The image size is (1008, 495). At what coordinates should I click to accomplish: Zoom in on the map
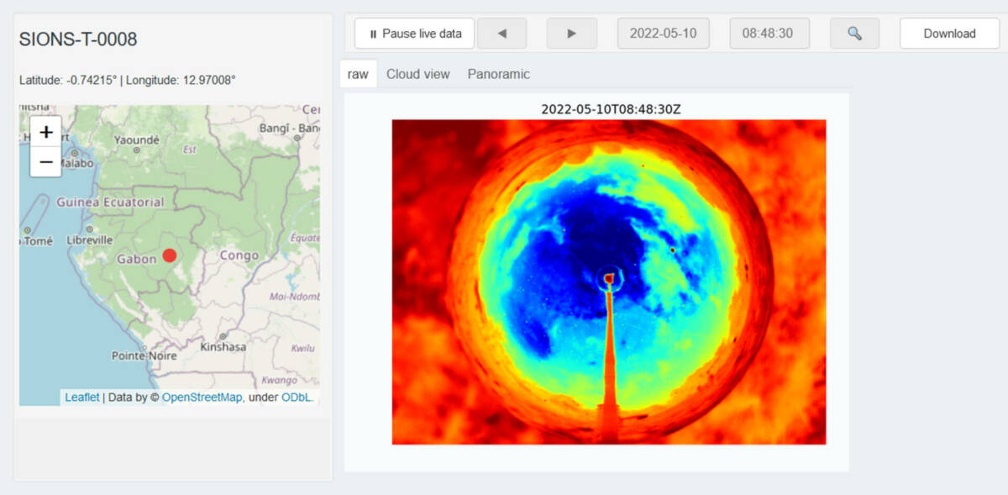pyautogui.click(x=45, y=132)
